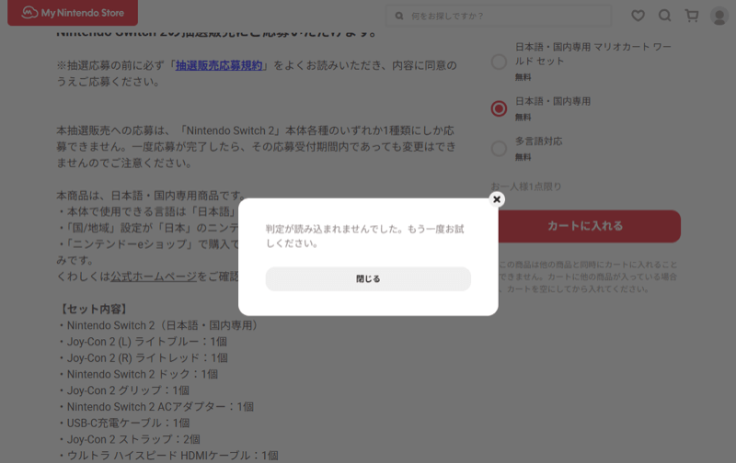Click the Joy-Con 2 ストラップ：2個 line
736x463 pixels.
129,439
